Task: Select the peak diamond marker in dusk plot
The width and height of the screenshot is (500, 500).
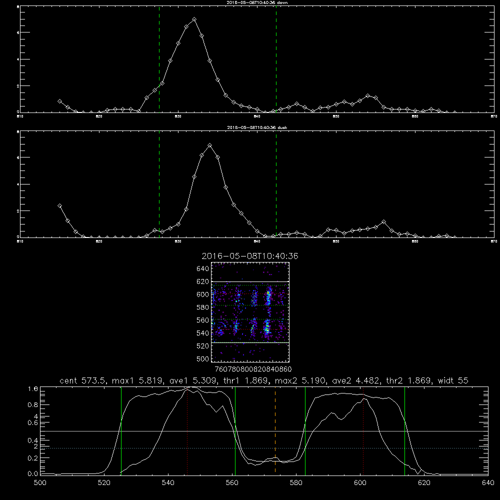Action: [x=209, y=145]
